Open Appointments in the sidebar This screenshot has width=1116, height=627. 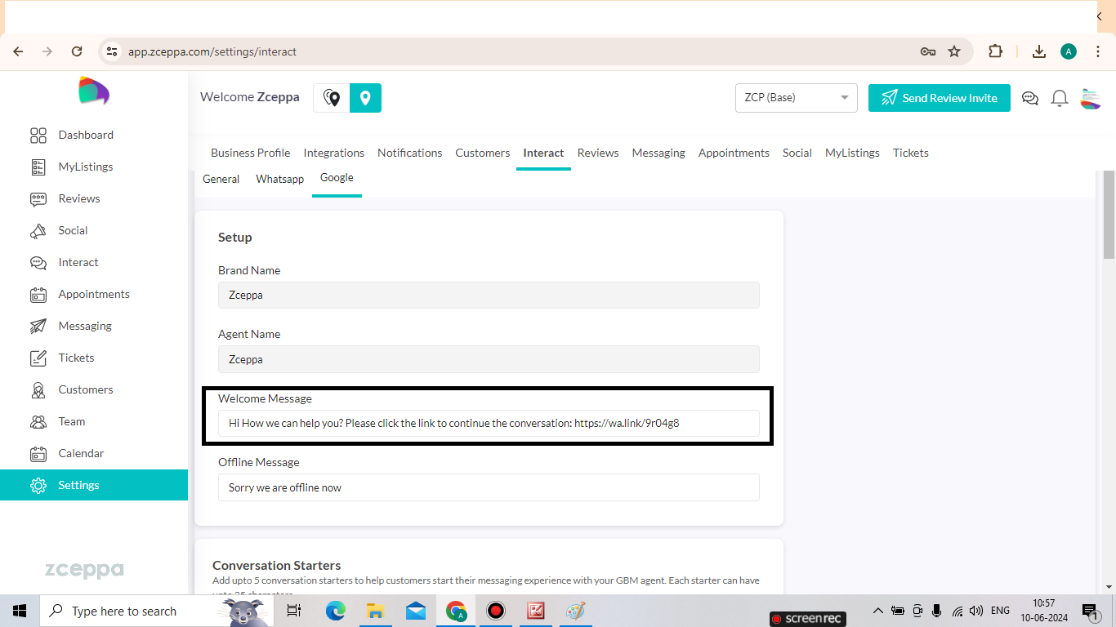[x=80, y=294]
